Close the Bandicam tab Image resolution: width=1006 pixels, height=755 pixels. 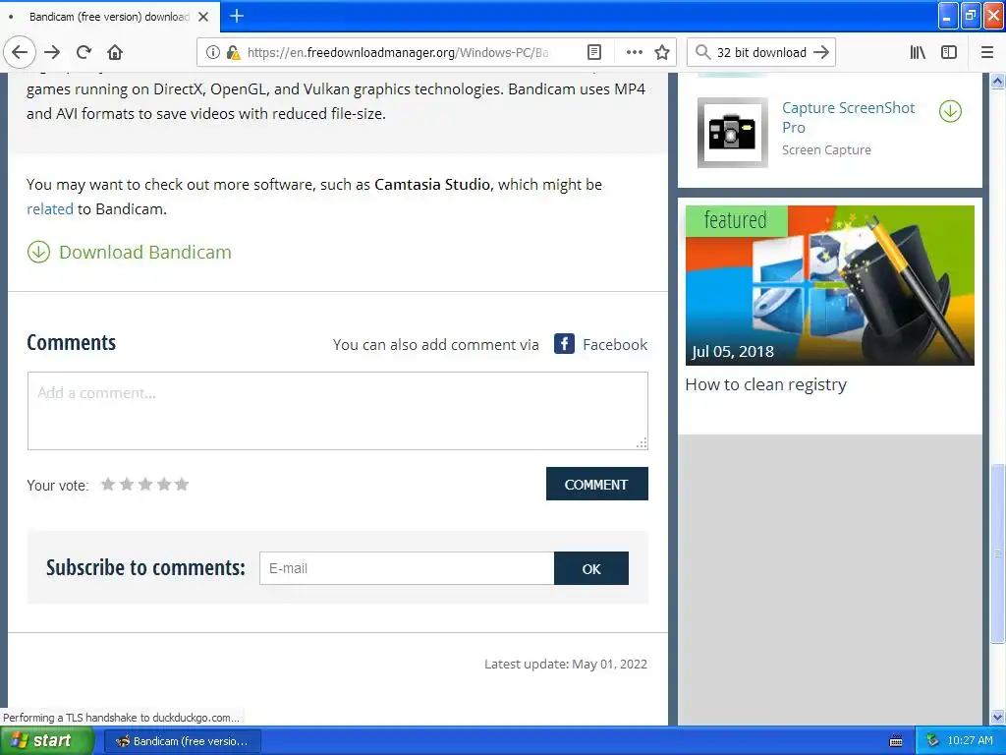click(203, 17)
